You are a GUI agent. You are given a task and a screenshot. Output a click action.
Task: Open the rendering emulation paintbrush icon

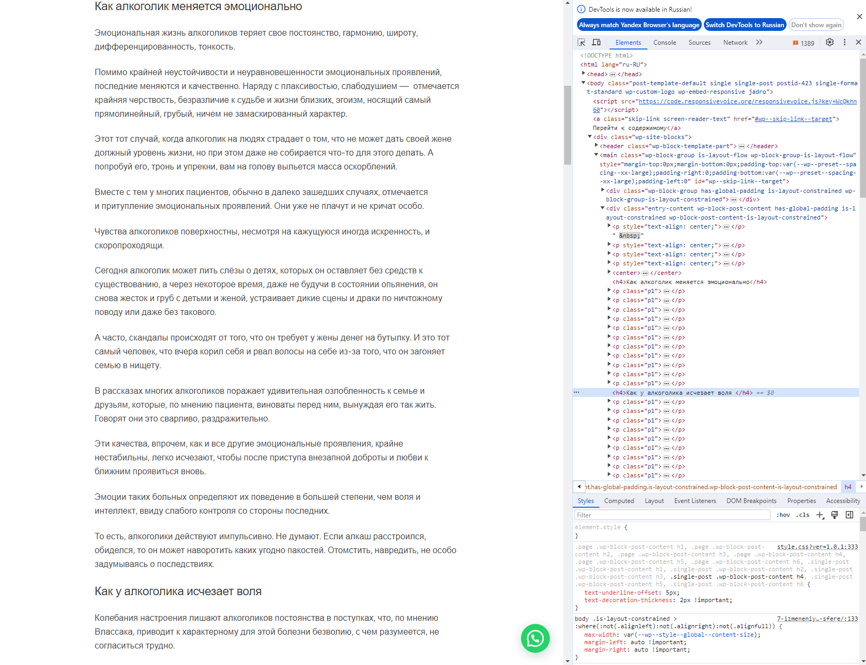(x=835, y=515)
